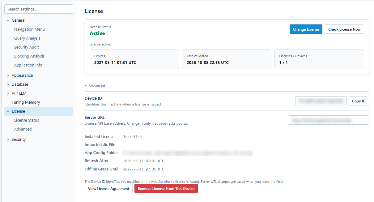Collapse the License tree section chevron
The image size is (374, 202).
[x=8, y=111]
